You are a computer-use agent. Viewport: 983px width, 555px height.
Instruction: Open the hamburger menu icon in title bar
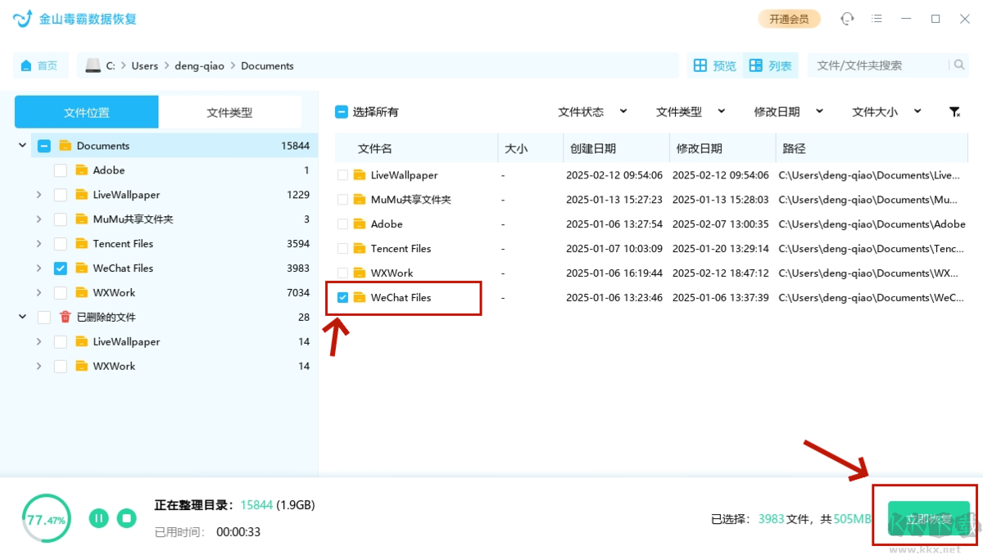pos(877,19)
